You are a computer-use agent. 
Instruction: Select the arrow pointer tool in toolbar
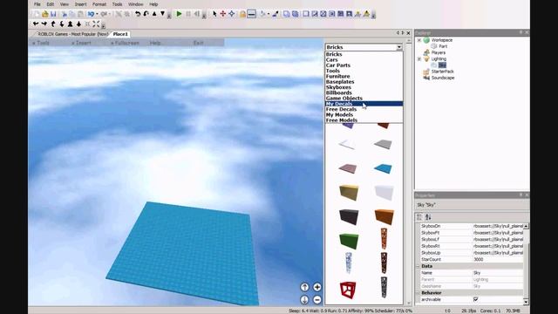click(214, 14)
